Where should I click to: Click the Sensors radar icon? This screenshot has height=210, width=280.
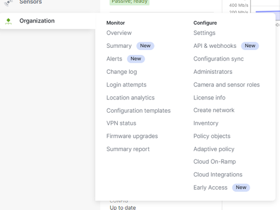coord(8,3)
